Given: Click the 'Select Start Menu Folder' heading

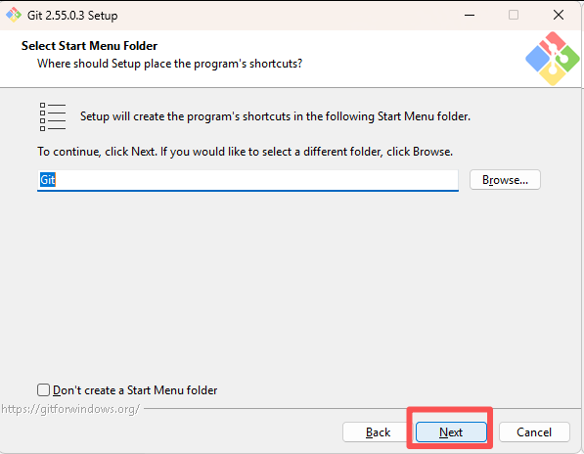Looking at the screenshot, I should [x=89, y=46].
